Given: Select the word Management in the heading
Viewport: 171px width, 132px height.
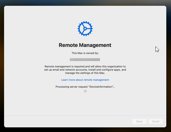Looking at the screenshot, I should pos(95,45).
